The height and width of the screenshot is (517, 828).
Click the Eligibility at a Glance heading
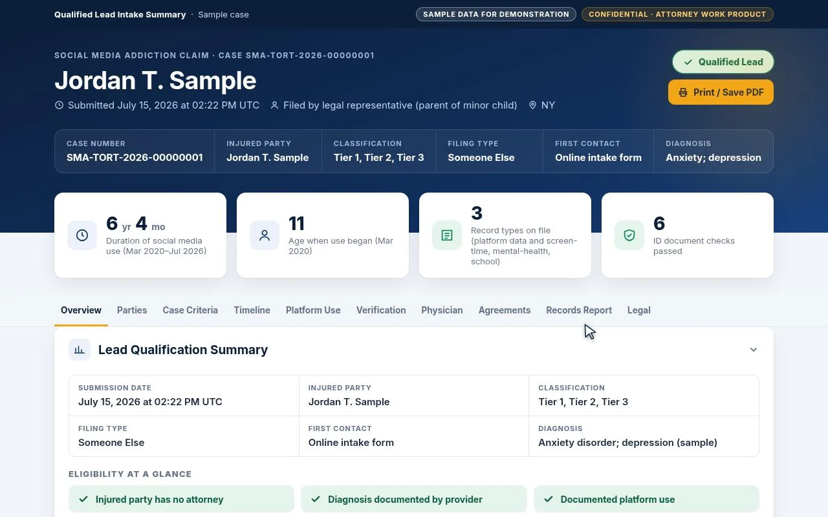(130, 474)
